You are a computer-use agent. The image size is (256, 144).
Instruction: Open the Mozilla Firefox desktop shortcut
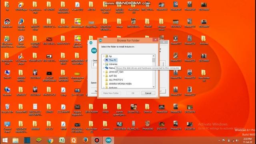click(21, 24)
